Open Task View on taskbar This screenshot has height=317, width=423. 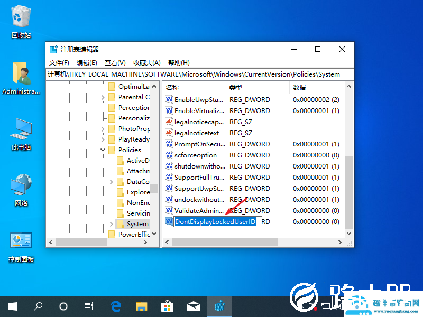click(89, 306)
